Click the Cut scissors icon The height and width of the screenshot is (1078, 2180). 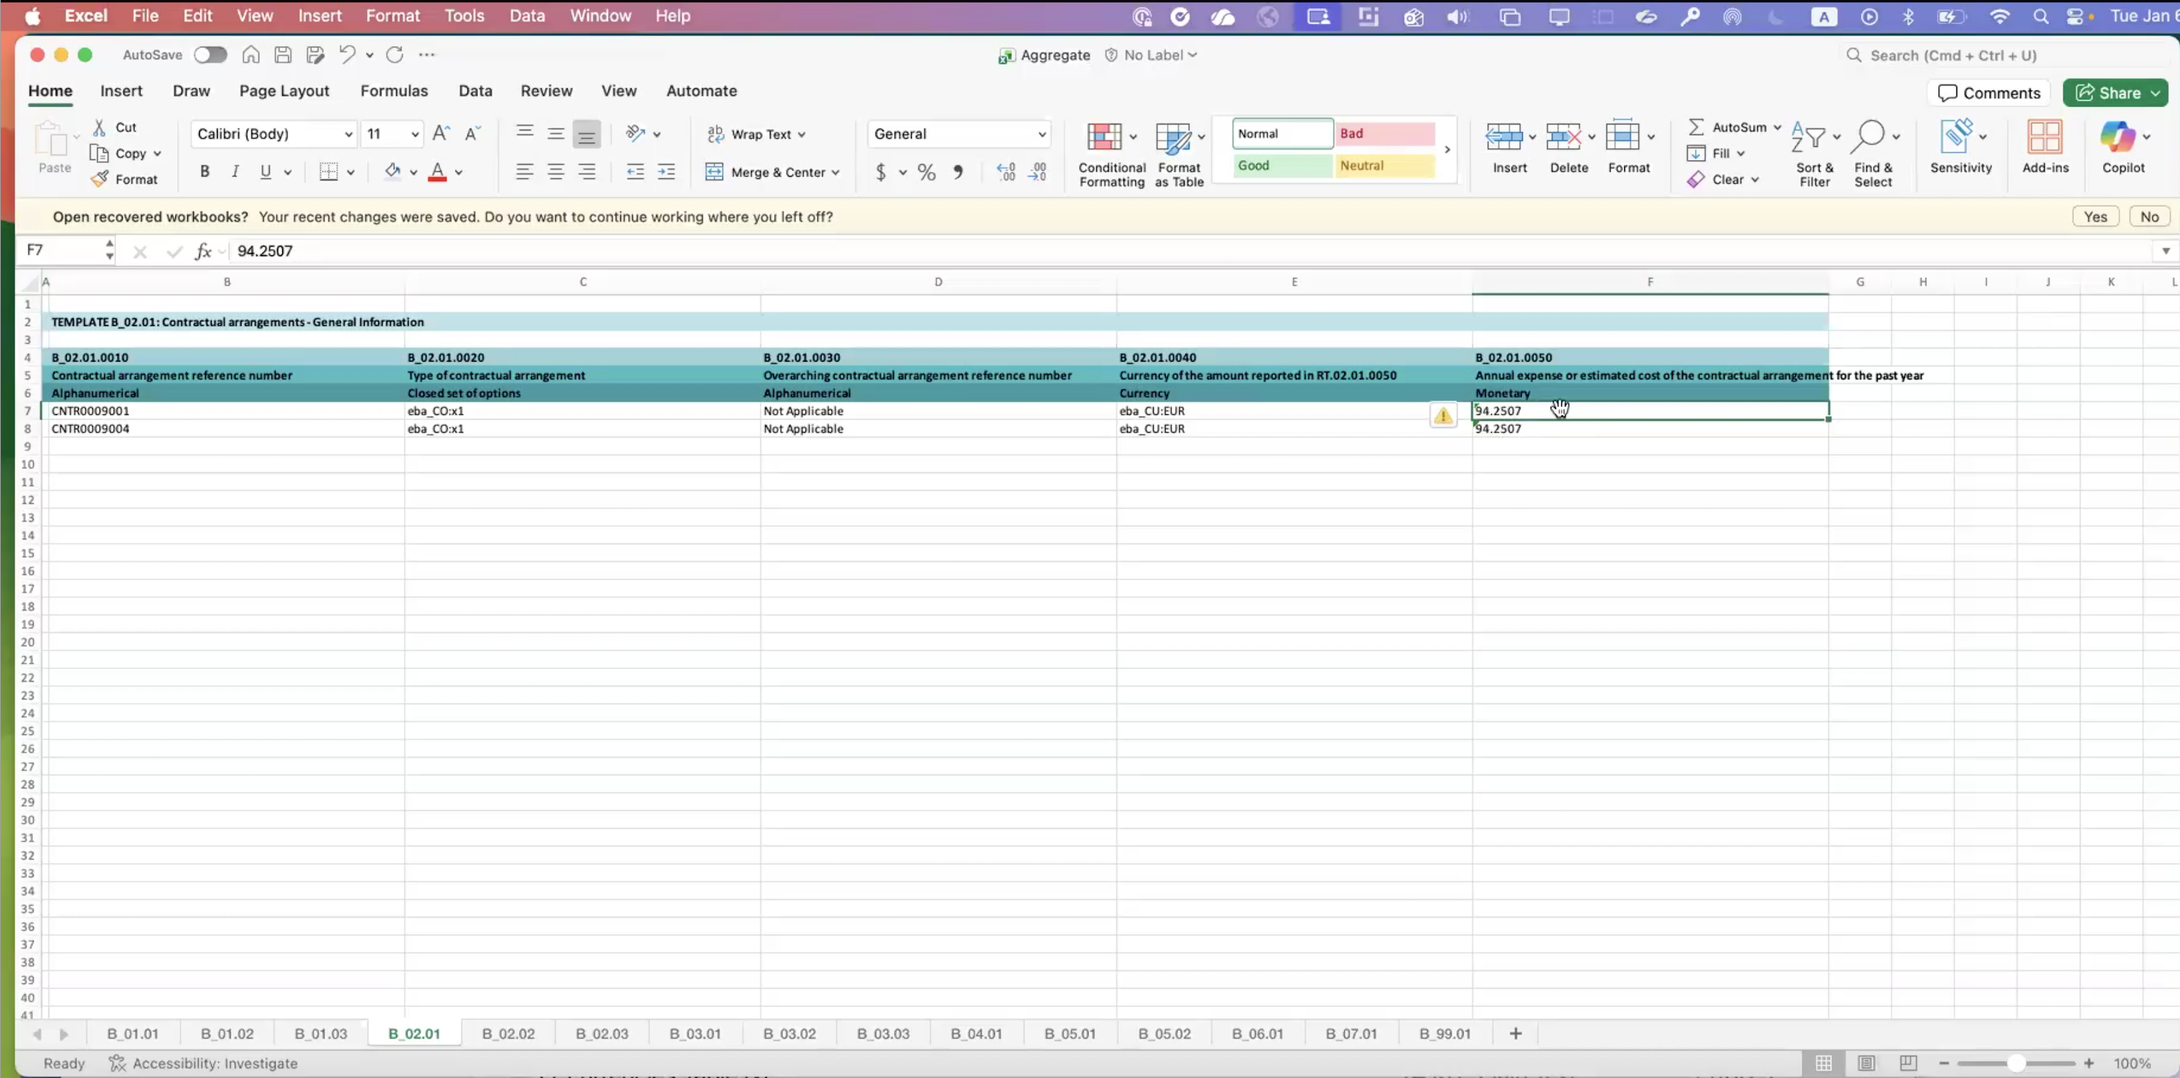coord(99,127)
